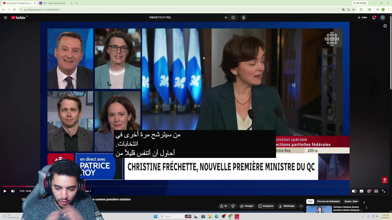The height and width of the screenshot is (220, 392).
Task: Go back in browser history
Action: 3,9
